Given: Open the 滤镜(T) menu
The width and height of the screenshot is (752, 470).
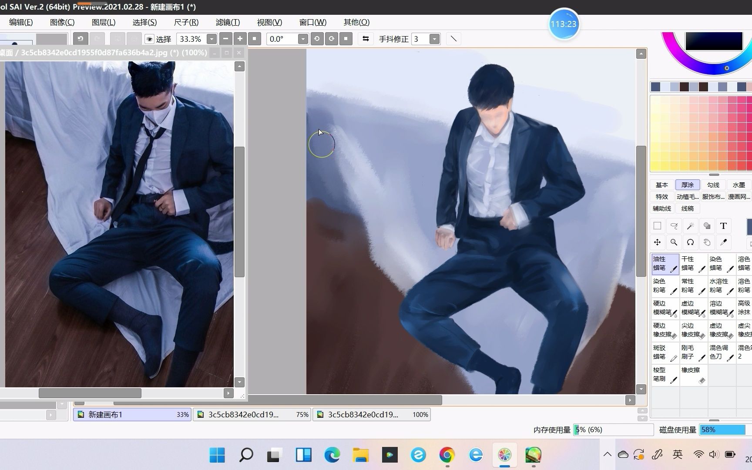Looking at the screenshot, I should click(228, 22).
